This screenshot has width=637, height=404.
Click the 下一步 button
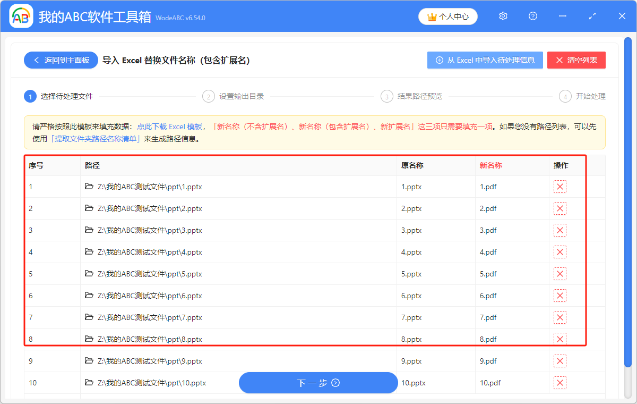coord(318,383)
